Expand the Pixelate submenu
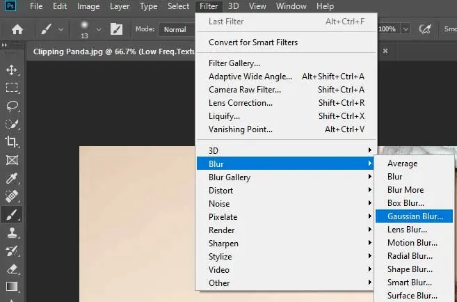This screenshot has height=302, width=457. (x=287, y=217)
